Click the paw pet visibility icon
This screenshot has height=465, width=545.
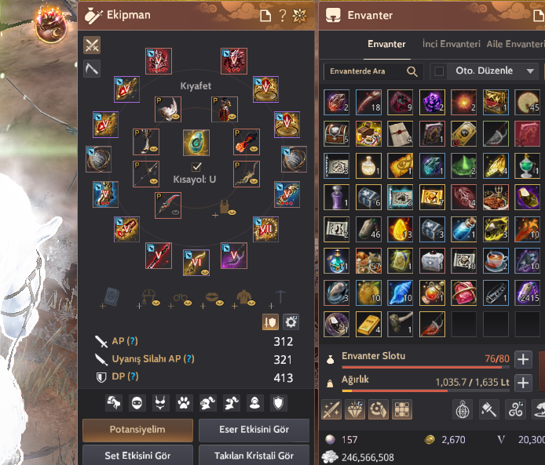pyautogui.click(x=184, y=403)
